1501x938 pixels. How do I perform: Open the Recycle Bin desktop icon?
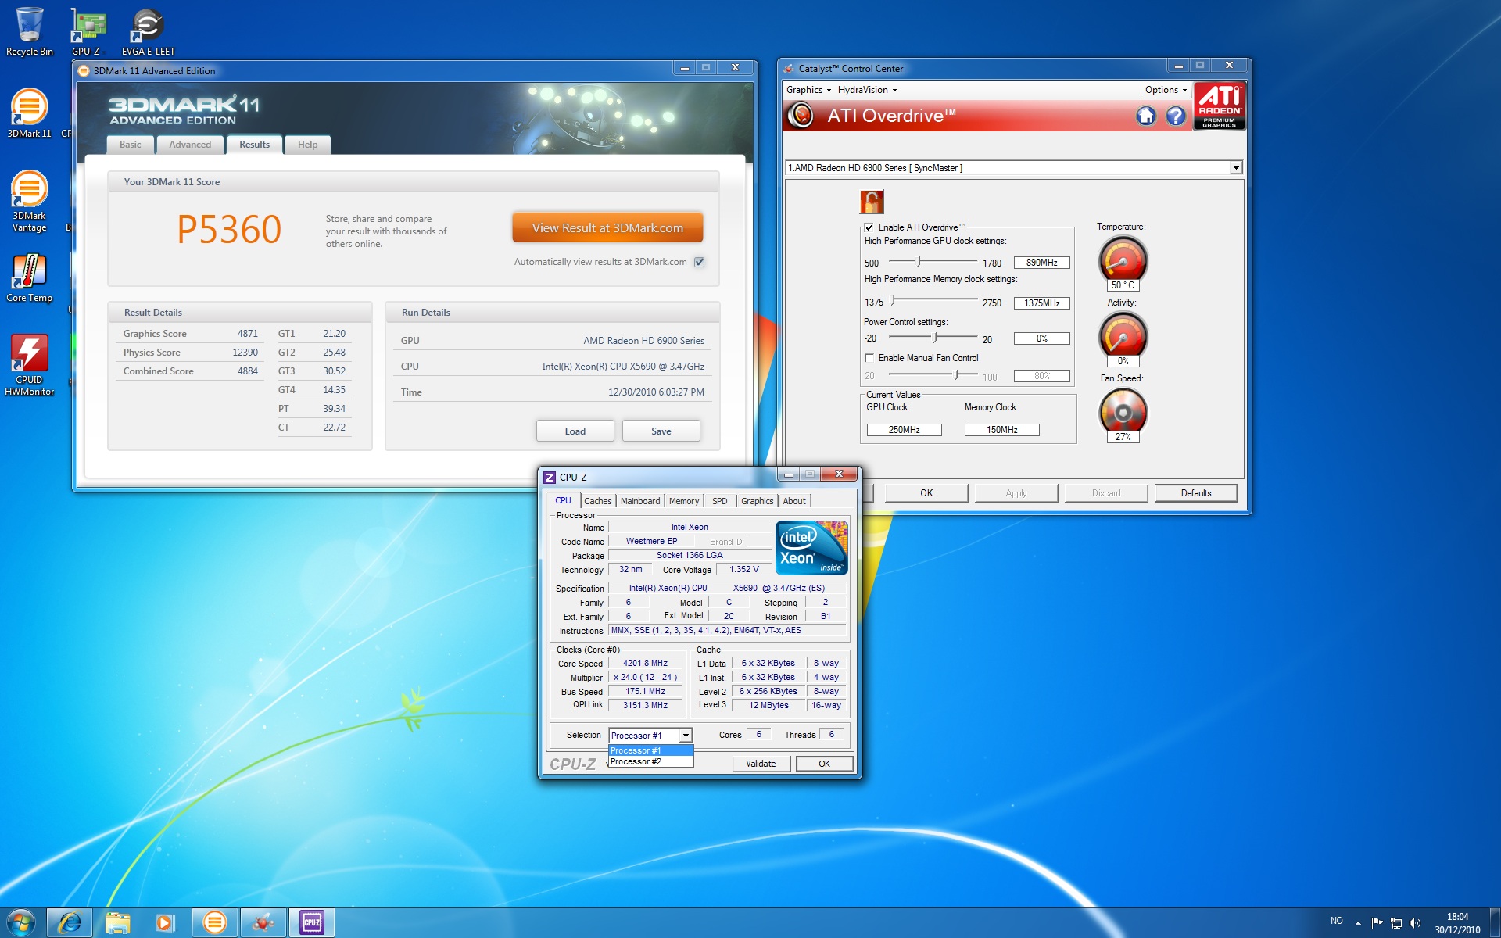(30, 31)
